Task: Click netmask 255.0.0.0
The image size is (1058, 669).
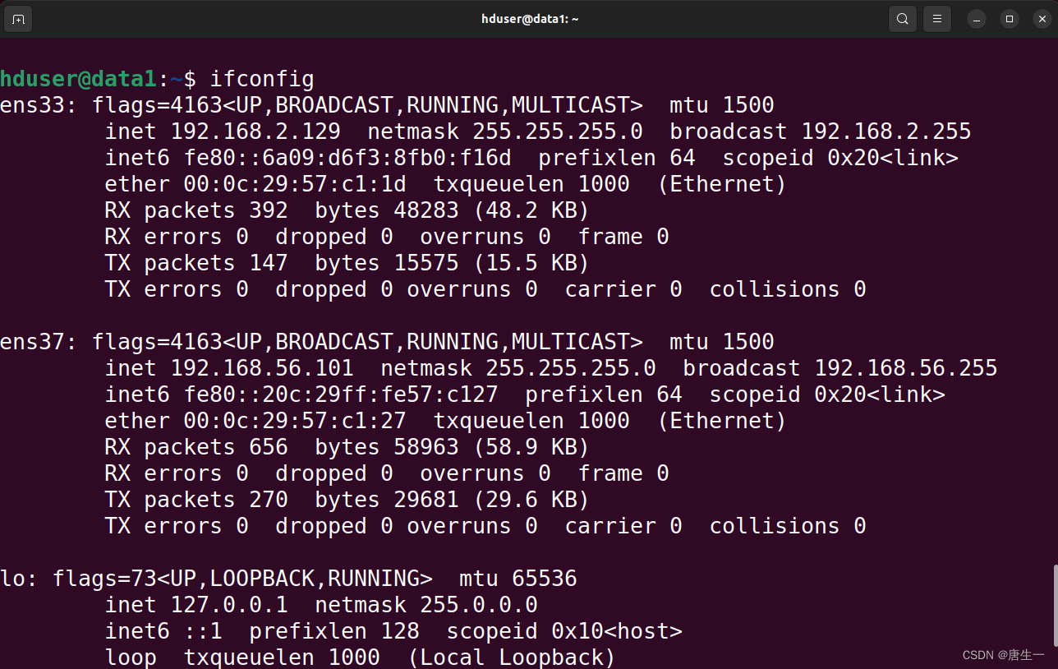Action: pos(426,605)
